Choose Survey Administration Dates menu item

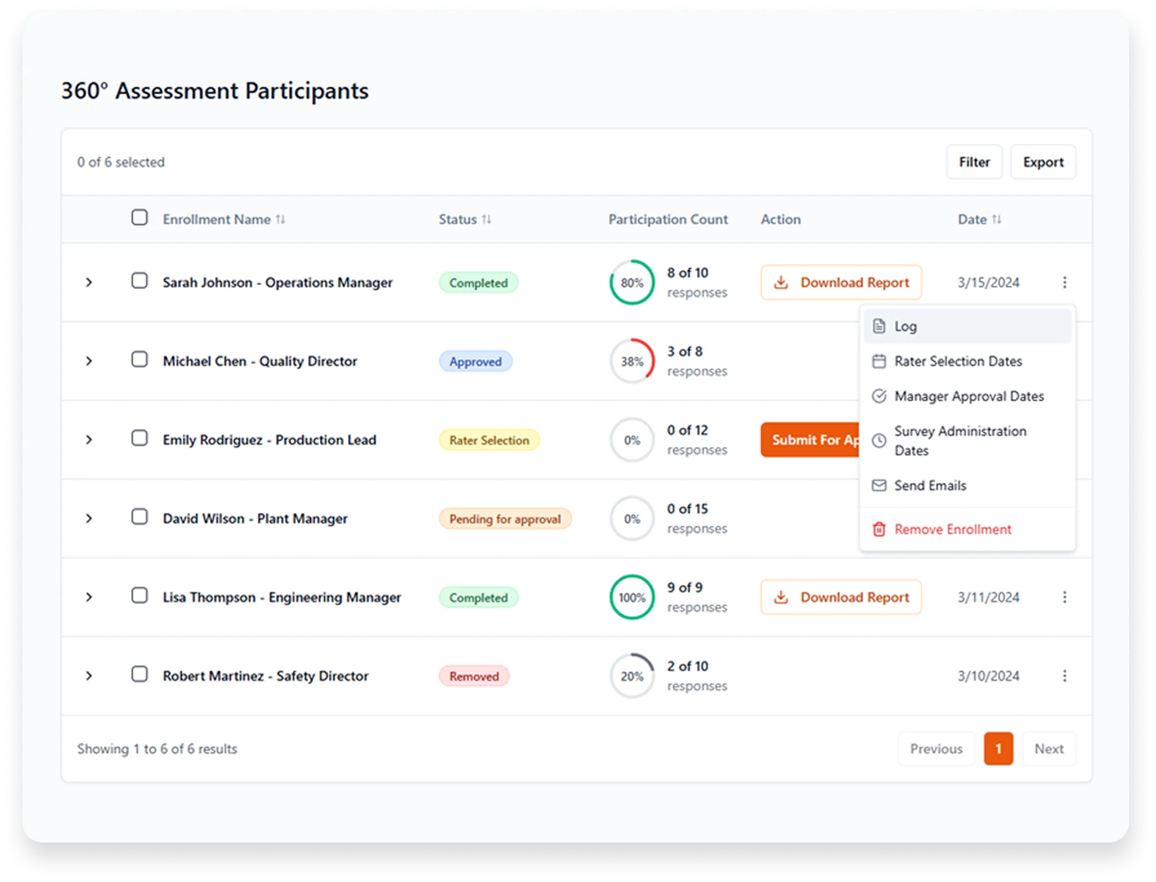tap(967, 440)
